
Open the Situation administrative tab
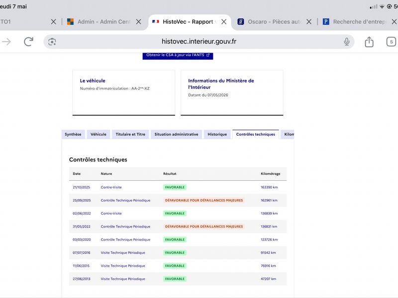(177, 134)
